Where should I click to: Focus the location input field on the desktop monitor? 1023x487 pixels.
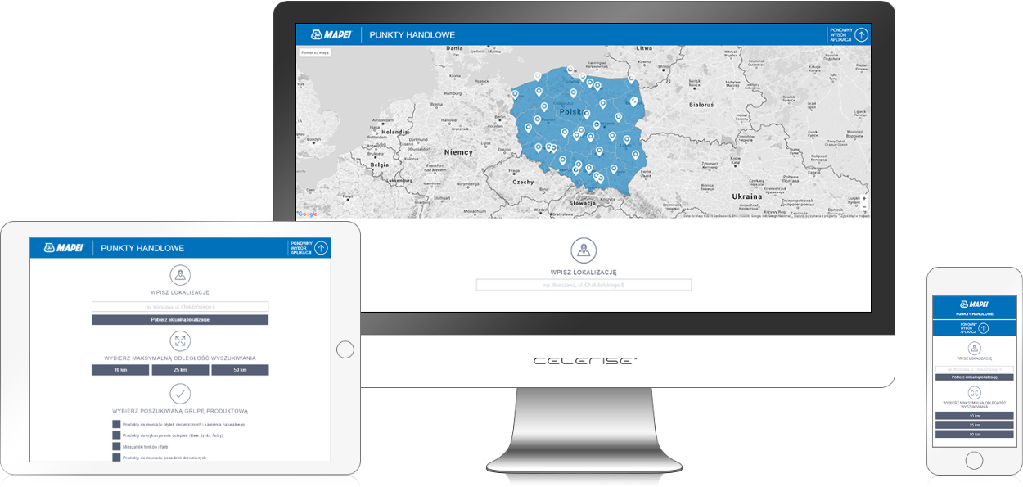(x=584, y=285)
